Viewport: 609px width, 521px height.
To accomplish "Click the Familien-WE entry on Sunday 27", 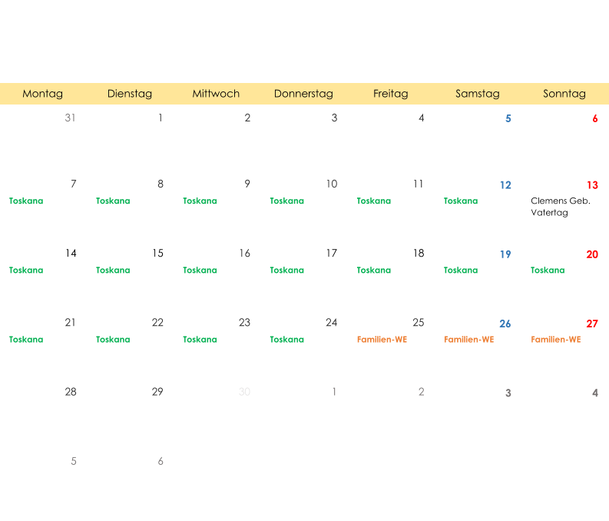I will [x=556, y=340].
